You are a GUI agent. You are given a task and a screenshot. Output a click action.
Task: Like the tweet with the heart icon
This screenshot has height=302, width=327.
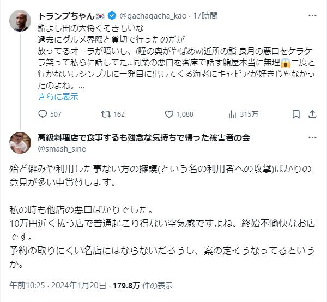(x=170, y=114)
